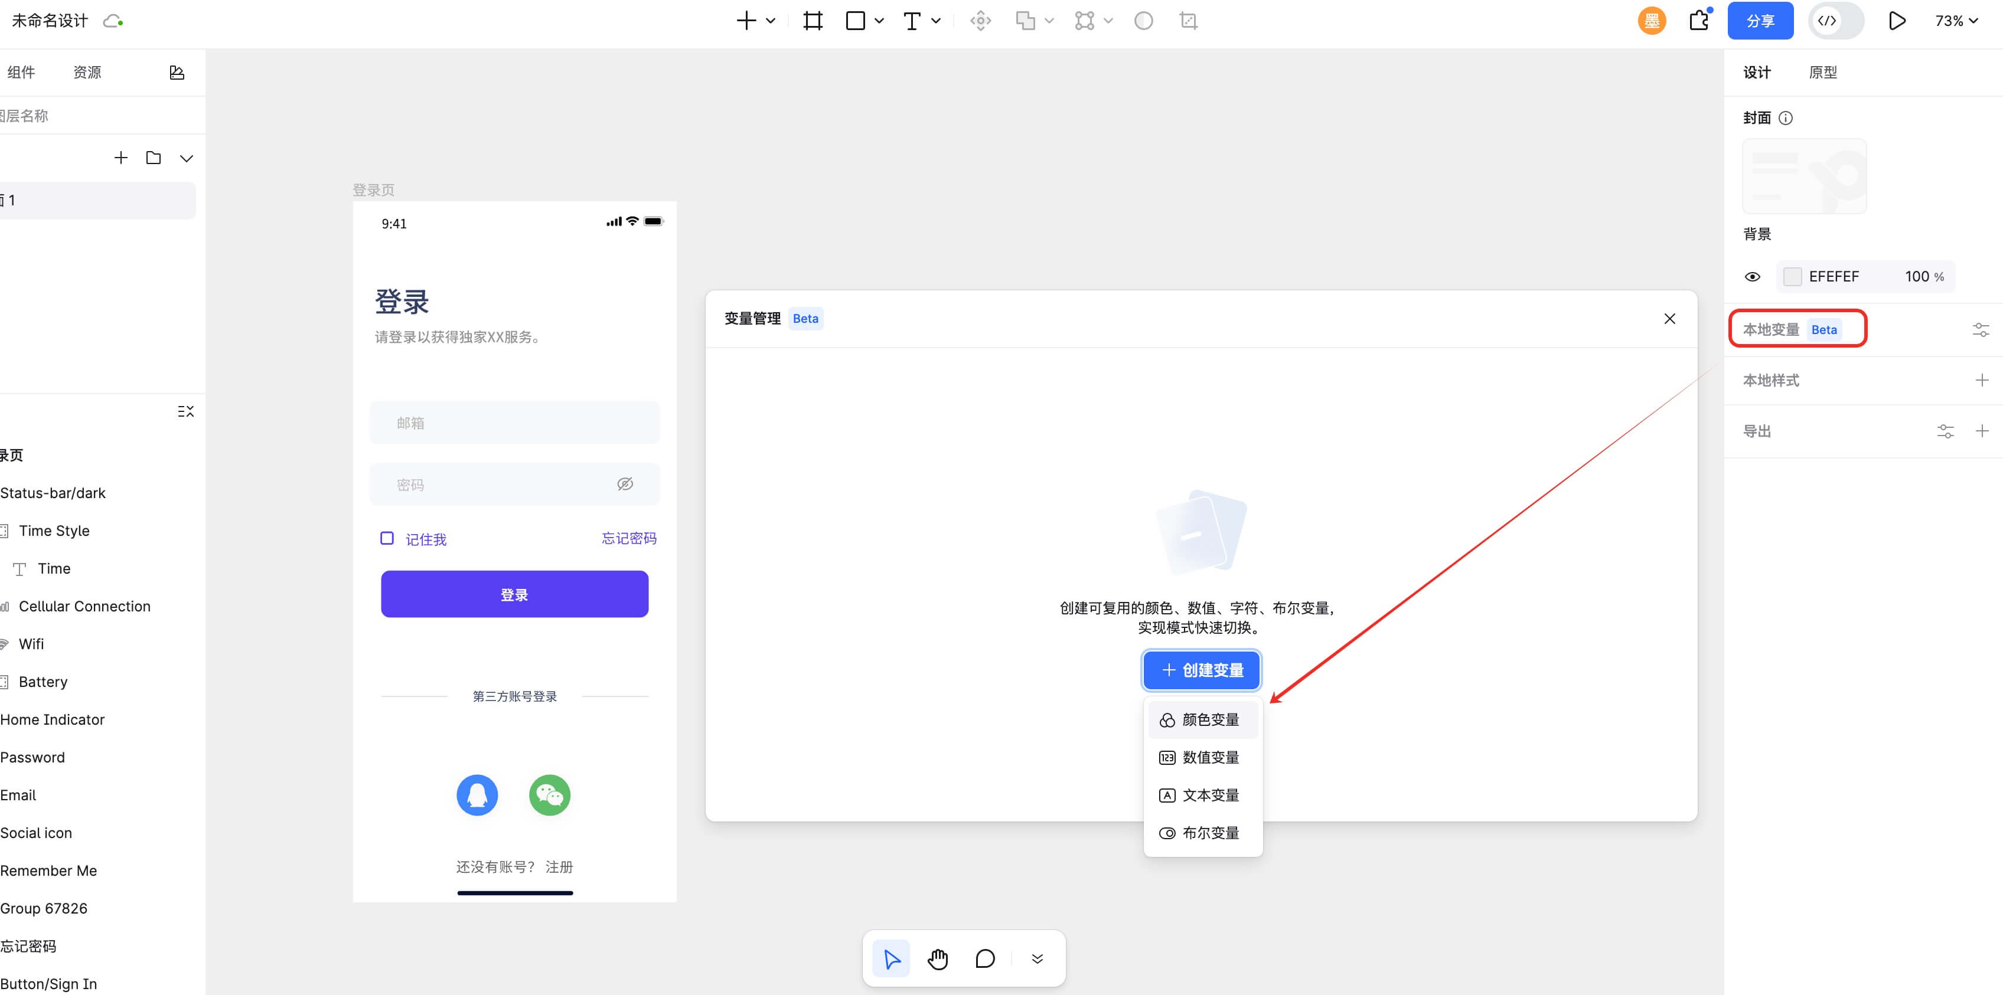Screen dimensions: 2003x995
Task: Click the 分享 share button
Action: pyautogui.click(x=1760, y=21)
